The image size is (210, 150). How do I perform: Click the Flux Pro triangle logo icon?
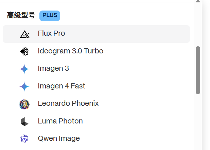24,34
